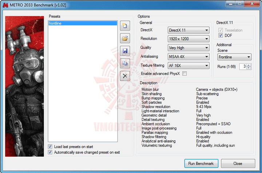This screenshot has width=262, height=173.
Task: Open the DirectX version dropdown
Action: click(x=188, y=30)
